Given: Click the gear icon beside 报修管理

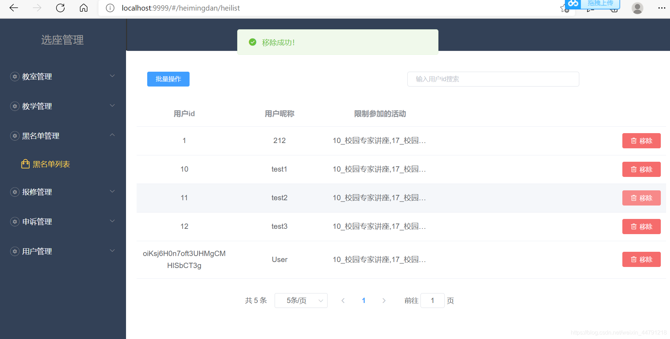Looking at the screenshot, I should 15,192.
